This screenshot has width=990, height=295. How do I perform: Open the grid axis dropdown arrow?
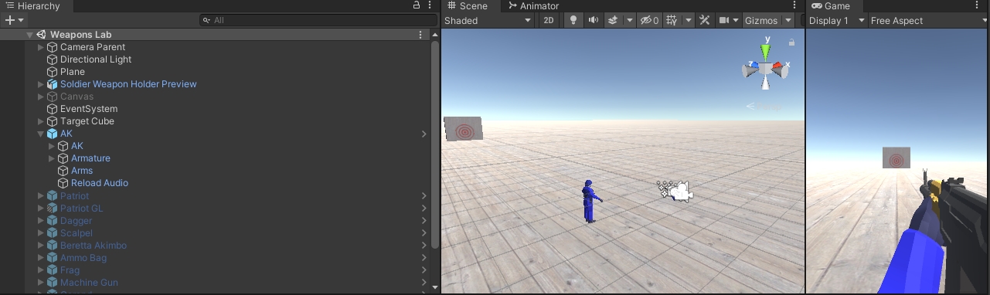[x=688, y=21]
